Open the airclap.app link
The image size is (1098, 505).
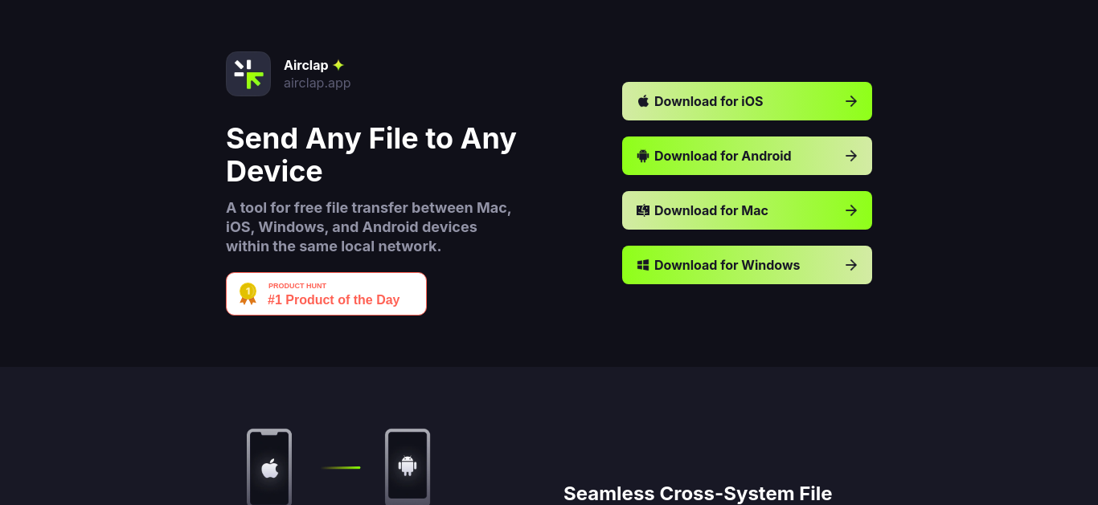coord(317,83)
